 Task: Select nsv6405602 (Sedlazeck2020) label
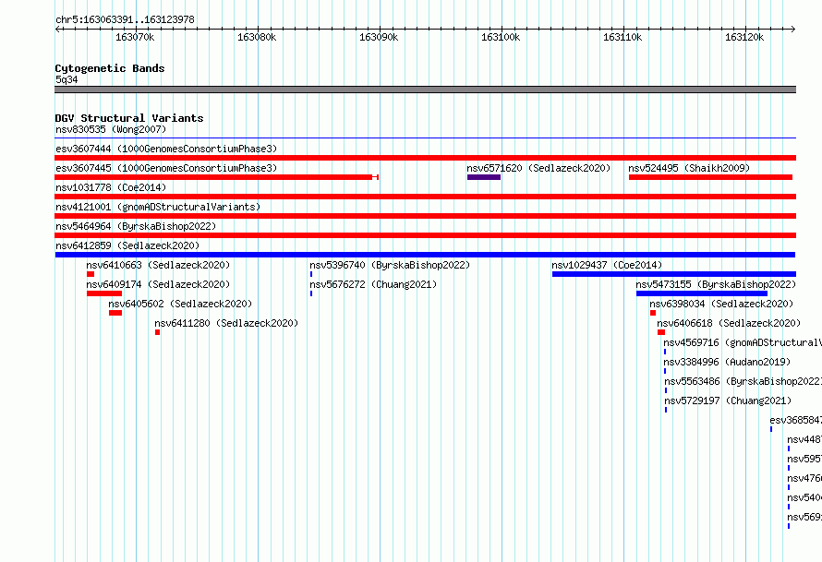[180, 304]
